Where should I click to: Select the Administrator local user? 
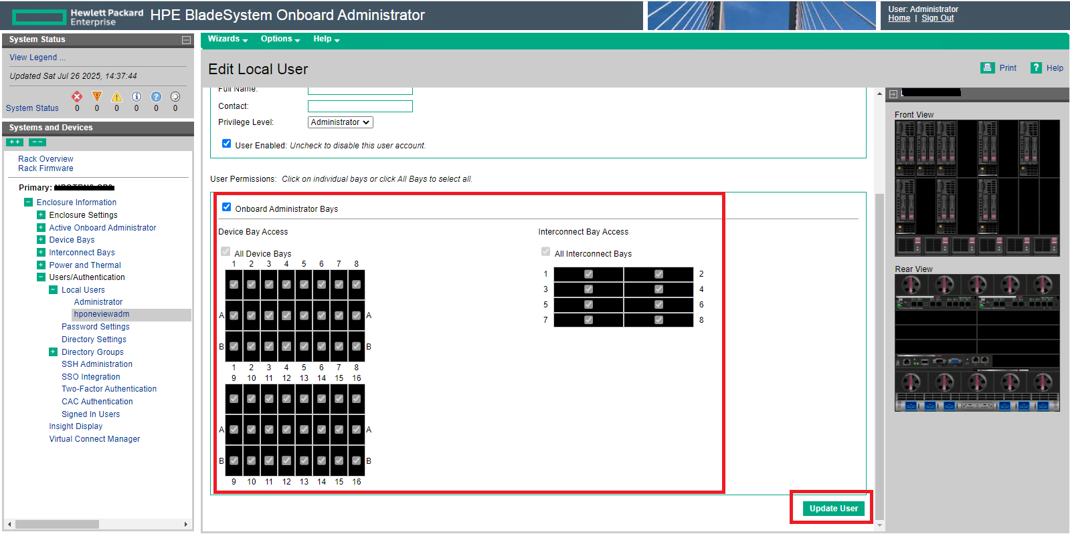click(98, 302)
